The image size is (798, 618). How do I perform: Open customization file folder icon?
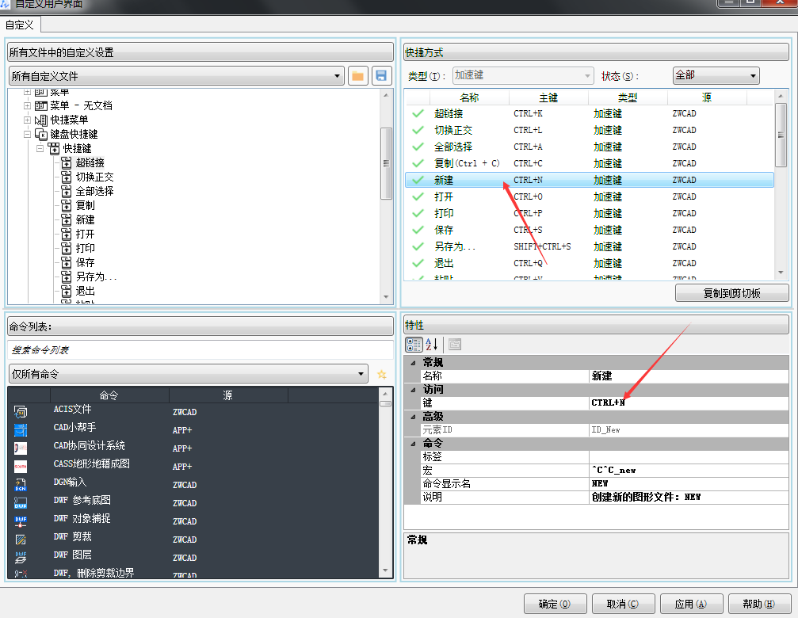point(357,76)
